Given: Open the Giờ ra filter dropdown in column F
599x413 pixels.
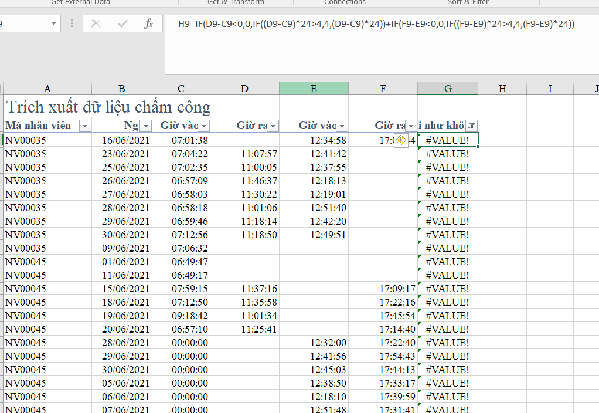Looking at the screenshot, I should coord(411,126).
